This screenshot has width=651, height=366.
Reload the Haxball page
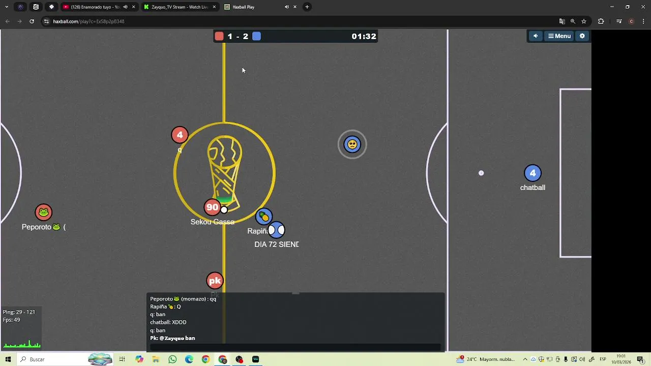click(32, 21)
